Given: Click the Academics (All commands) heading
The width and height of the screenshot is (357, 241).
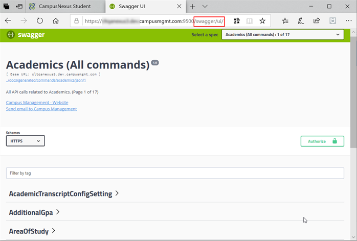Looking at the screenshot, I should [78, 65].
